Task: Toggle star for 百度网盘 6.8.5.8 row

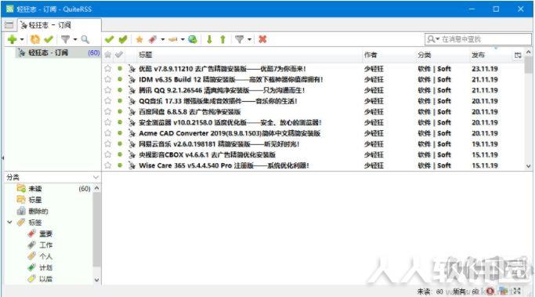Action: pyautogui.click(x=108, y=111)
